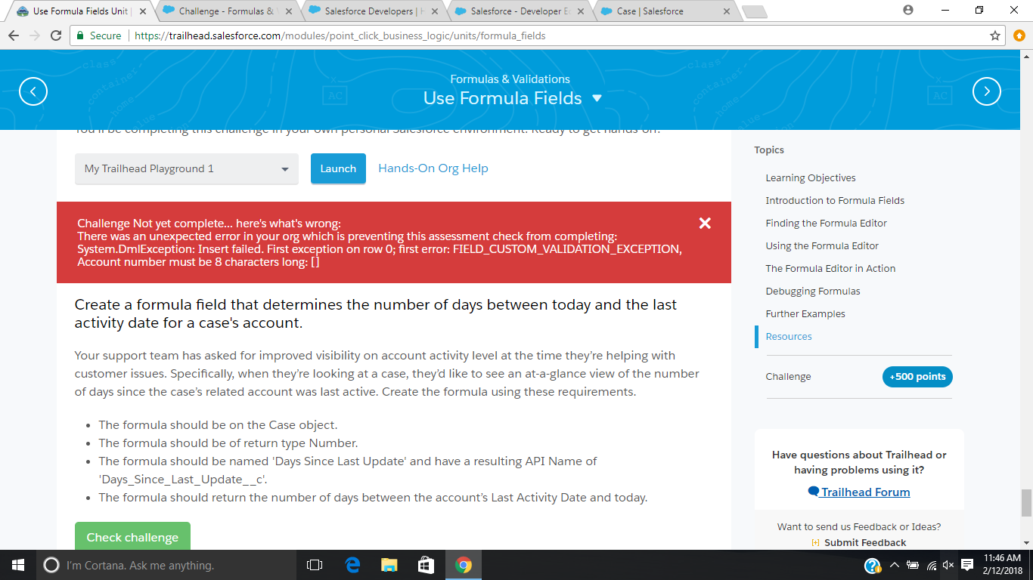This screenshot has height=580, width=1033.
Task: Close the Case | Salesforce tab
Action: click(x=727, y=11)
